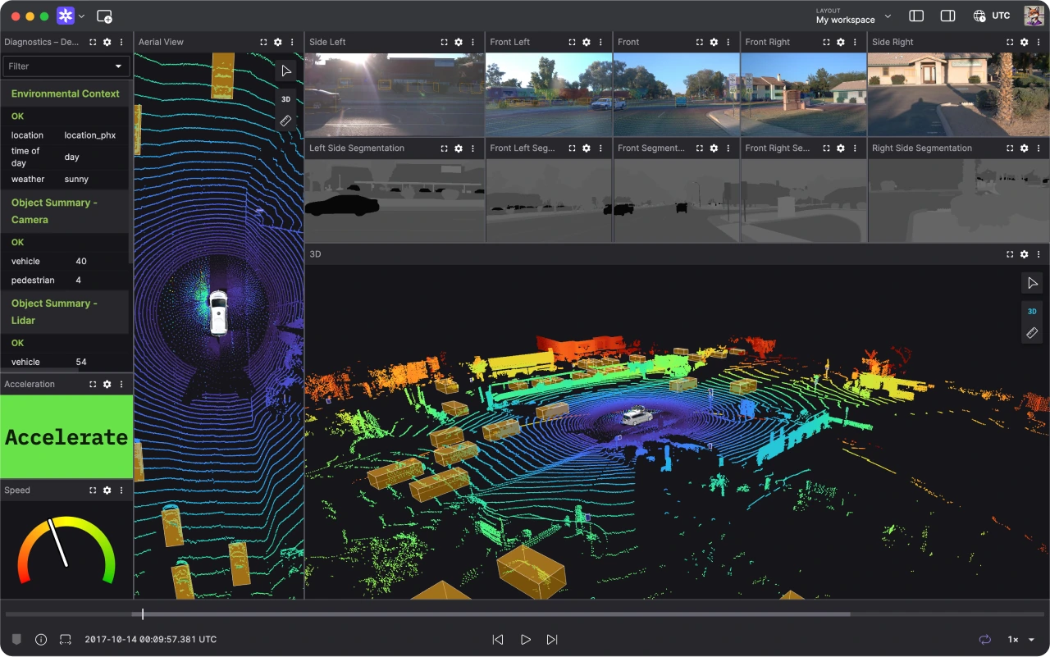Click the publish arrow icon in Aerial View
This screenshot has width=1050, height=657.
pyautogui.click(x=286, y=71)
